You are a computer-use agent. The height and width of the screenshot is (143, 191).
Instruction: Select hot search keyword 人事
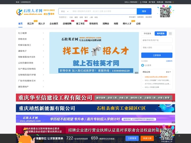click(x=91, y=17)
